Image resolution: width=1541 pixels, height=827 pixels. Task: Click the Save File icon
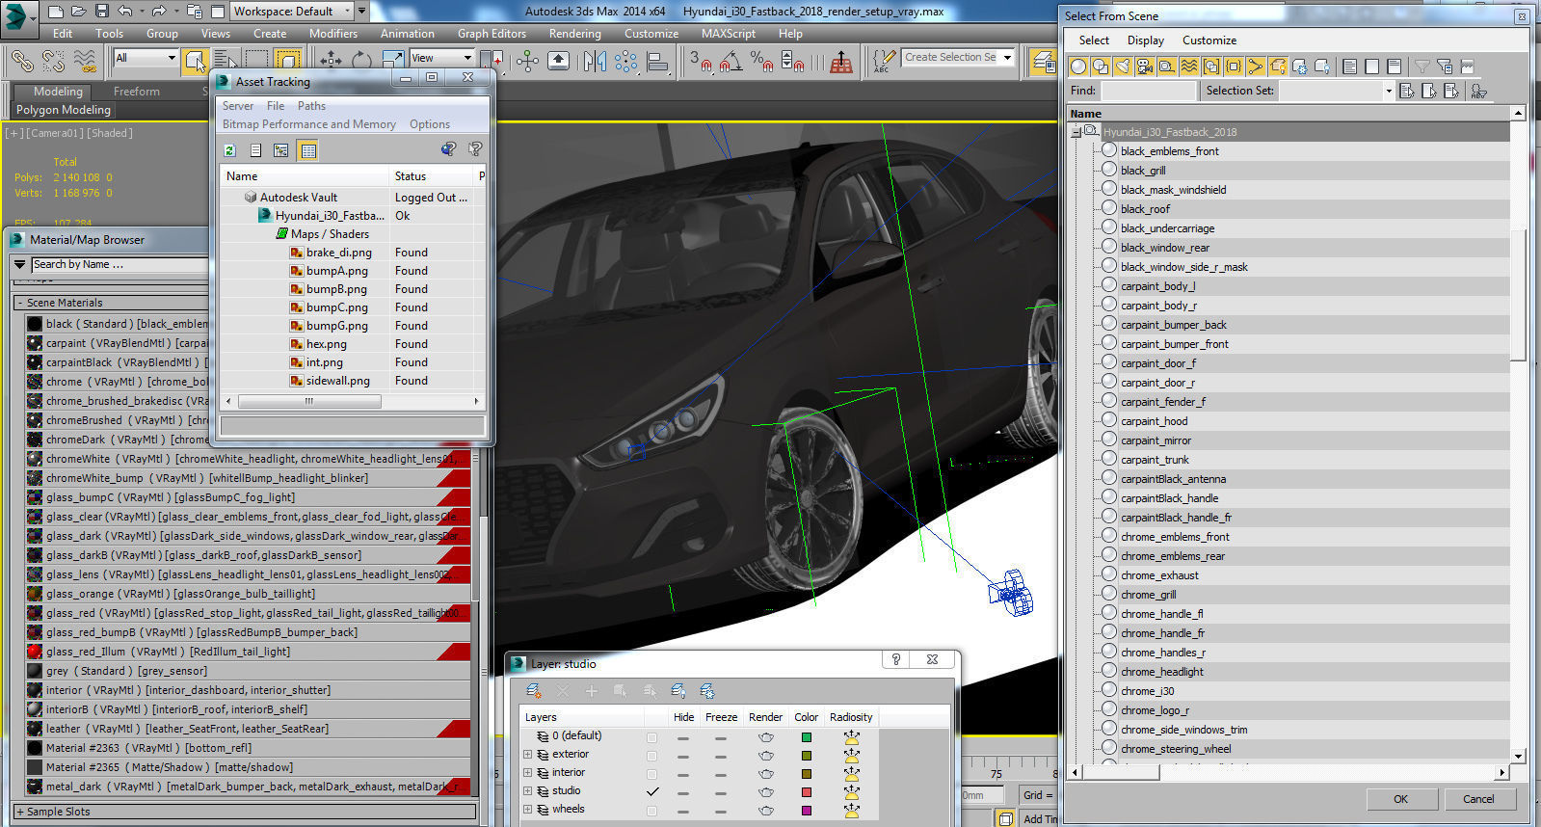point(102,12)
